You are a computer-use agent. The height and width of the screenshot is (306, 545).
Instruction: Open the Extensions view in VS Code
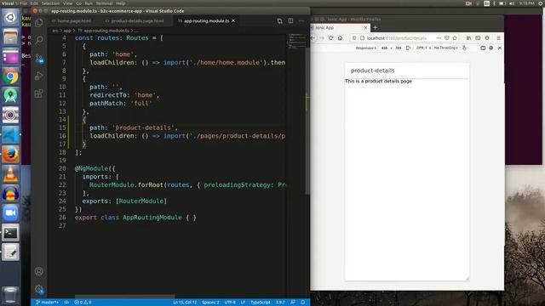click(x=39, y=93)
